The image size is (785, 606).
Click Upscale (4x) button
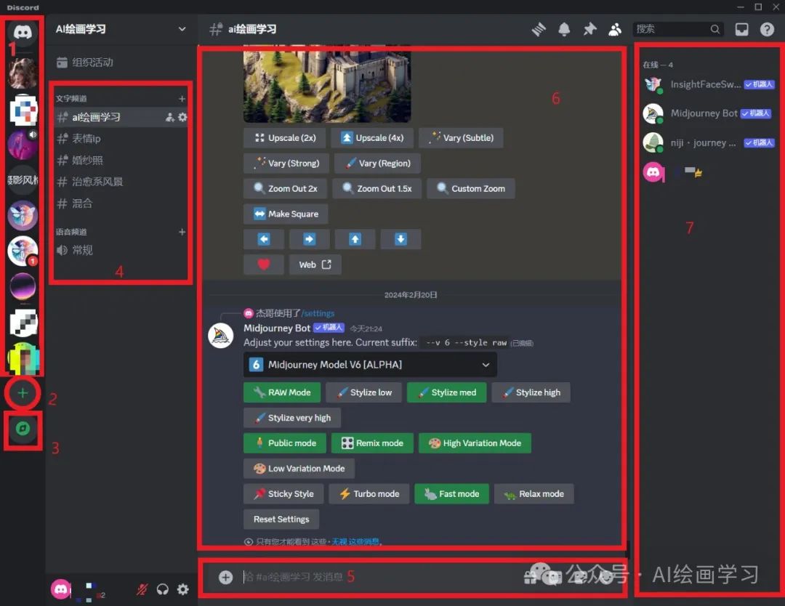pyautogui.click(x=372, y=137)
